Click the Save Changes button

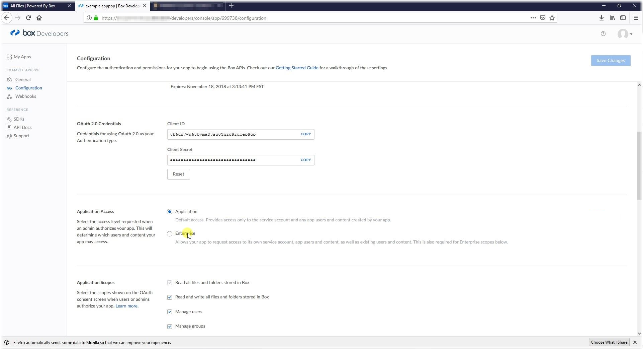click(611, 61)
